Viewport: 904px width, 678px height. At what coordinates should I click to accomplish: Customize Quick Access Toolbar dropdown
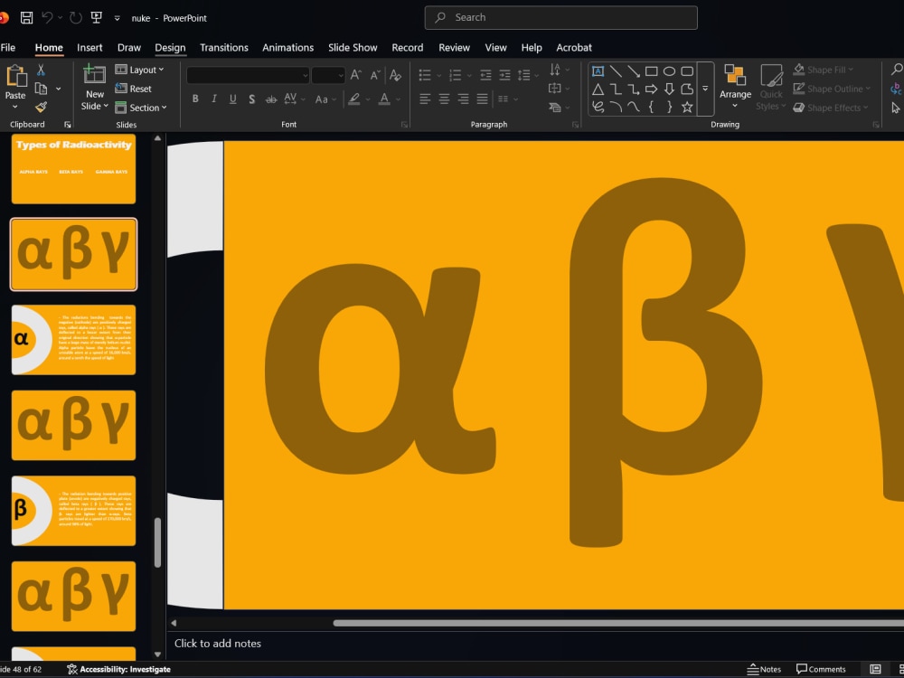click(117, 18)
